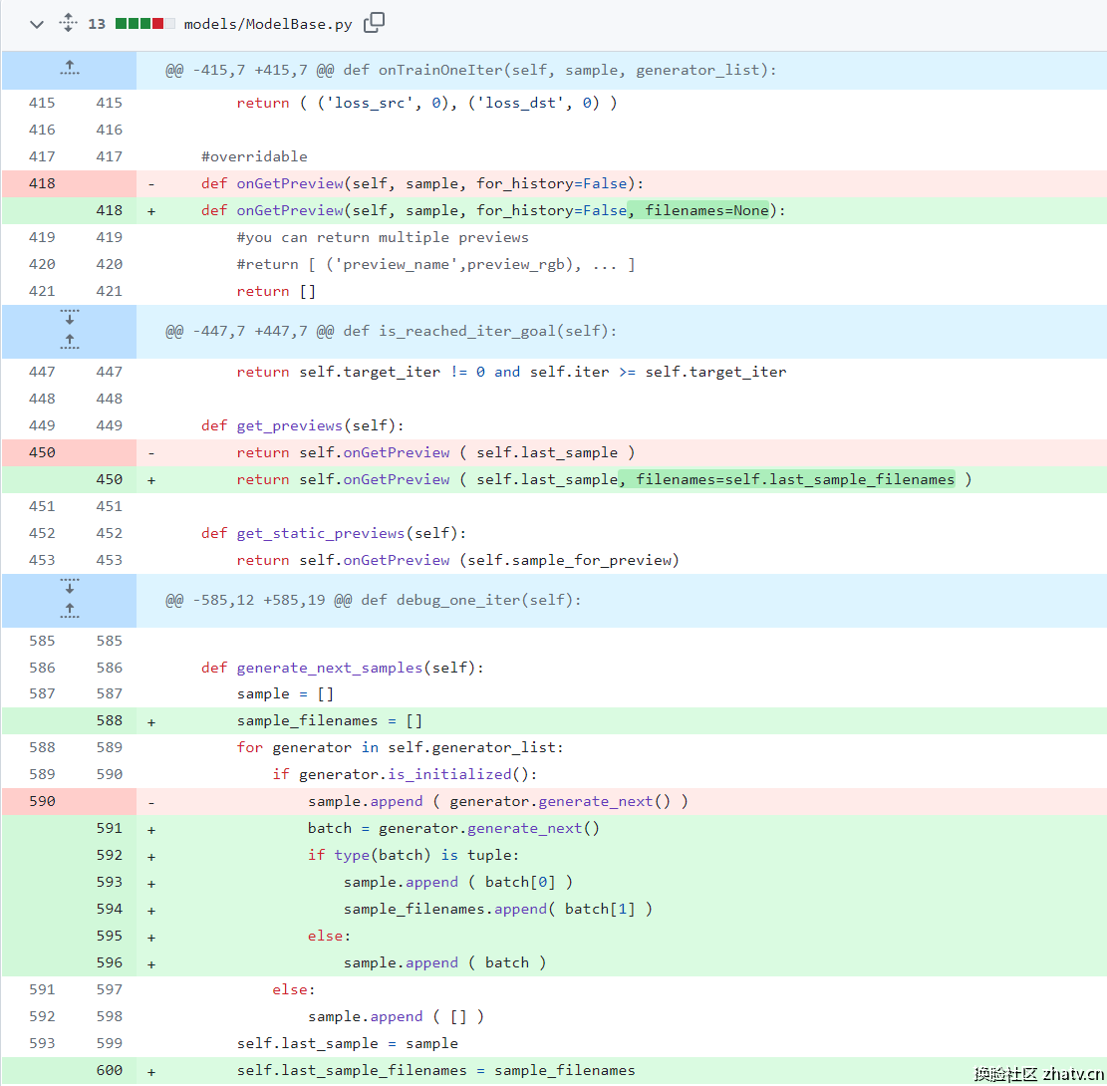Click the highlighted 'filenames=None' addition

pyautogui.click(x=698, y=210)
